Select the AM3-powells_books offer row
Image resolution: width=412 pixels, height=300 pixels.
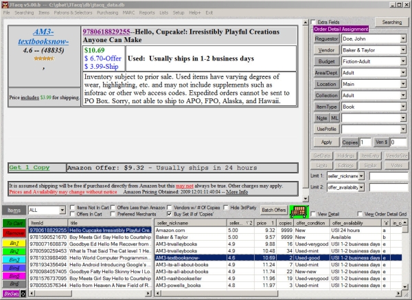(x=277, y=286)
